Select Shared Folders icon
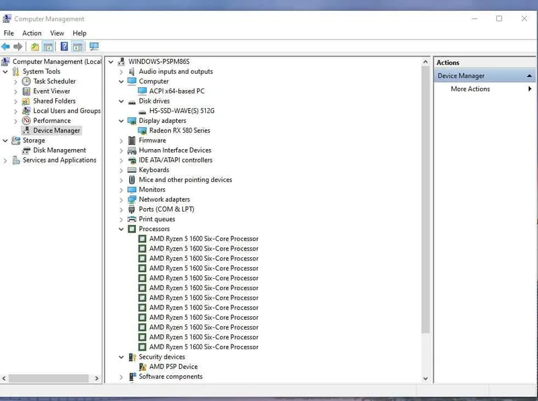 point(26,101)
